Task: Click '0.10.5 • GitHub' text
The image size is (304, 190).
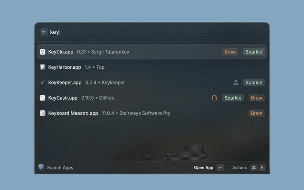Action: click(x=98, y=98)
